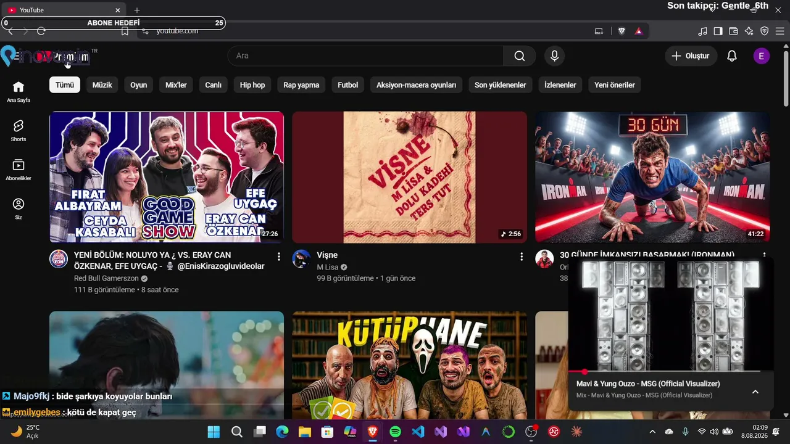Image resolution: width=790 pixels, height=444 pixels.
Task: Filter feed by Canlı chip
Action: click(214, 85)
